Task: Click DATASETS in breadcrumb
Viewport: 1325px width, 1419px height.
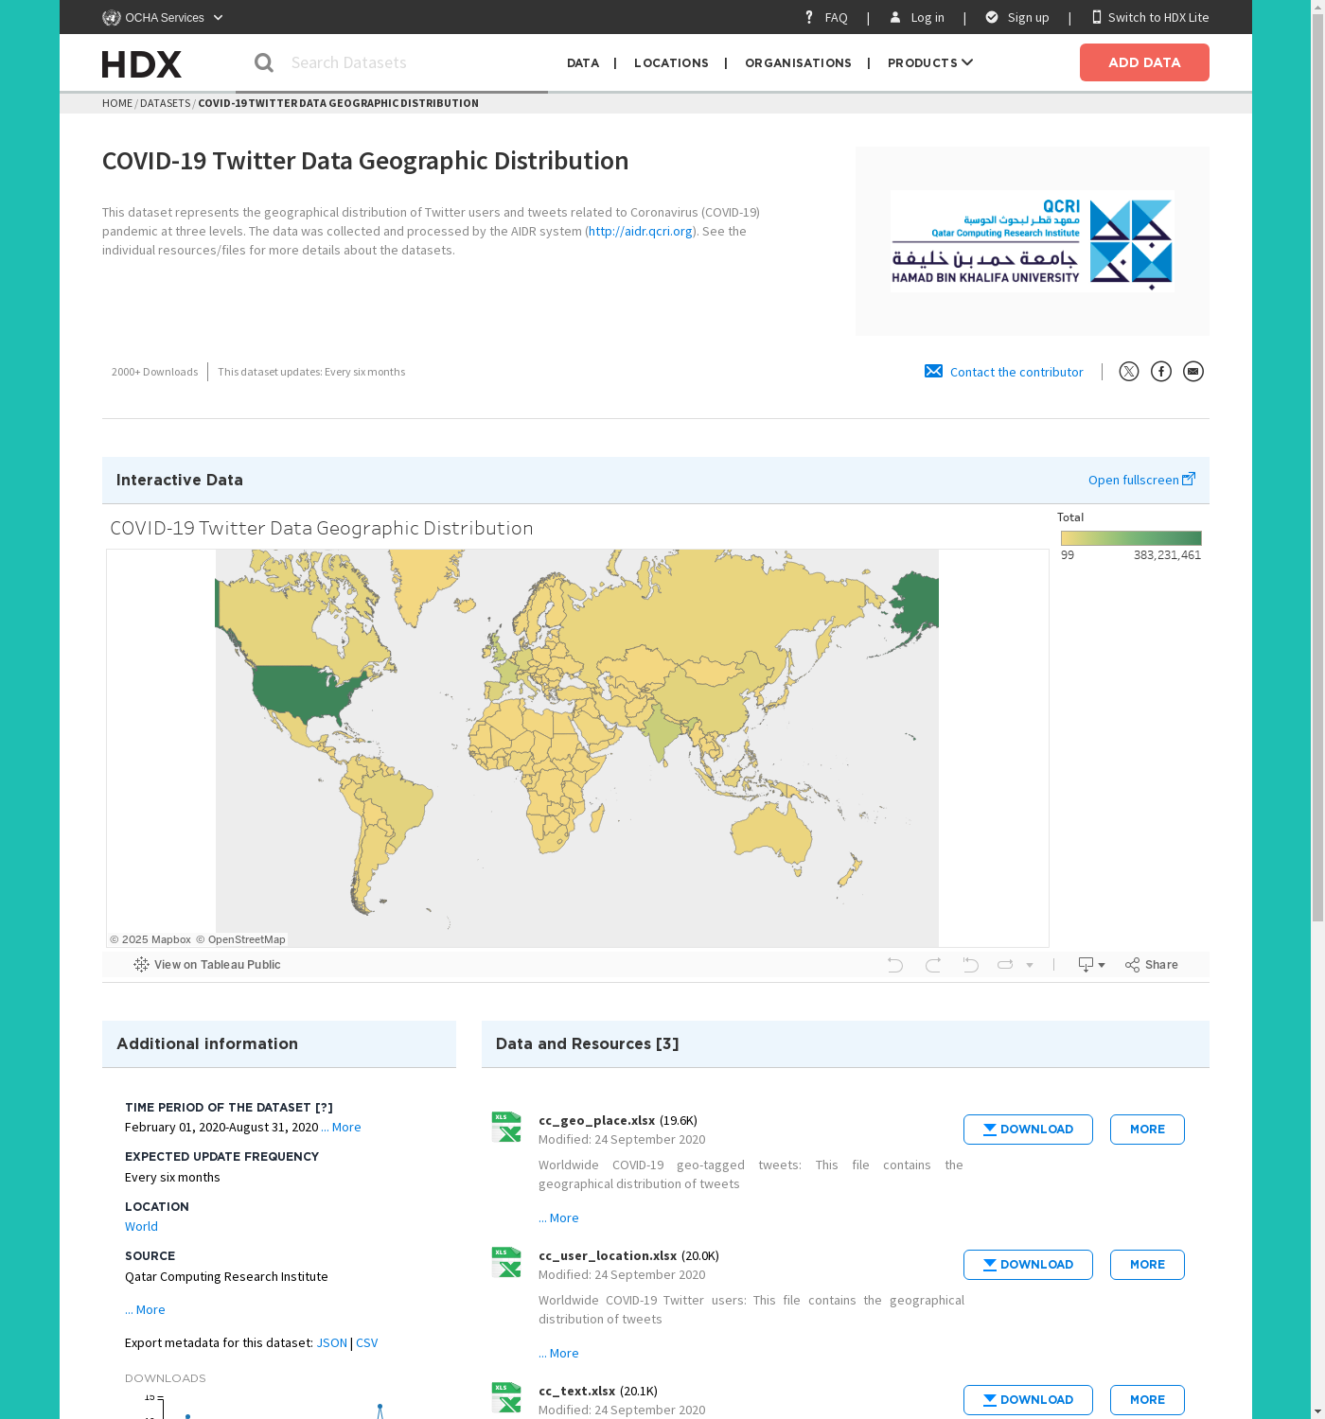Action: click(x=165, y=103)
